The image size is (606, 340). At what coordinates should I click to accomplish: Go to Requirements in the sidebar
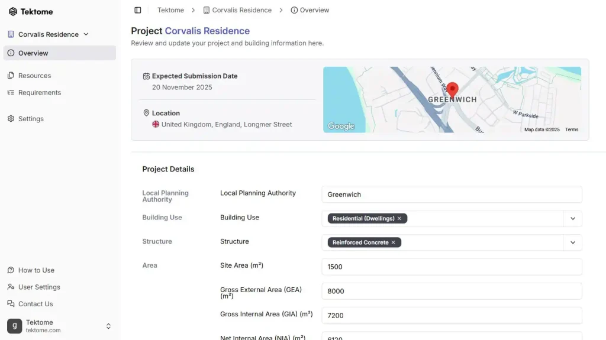pos(39,93)
